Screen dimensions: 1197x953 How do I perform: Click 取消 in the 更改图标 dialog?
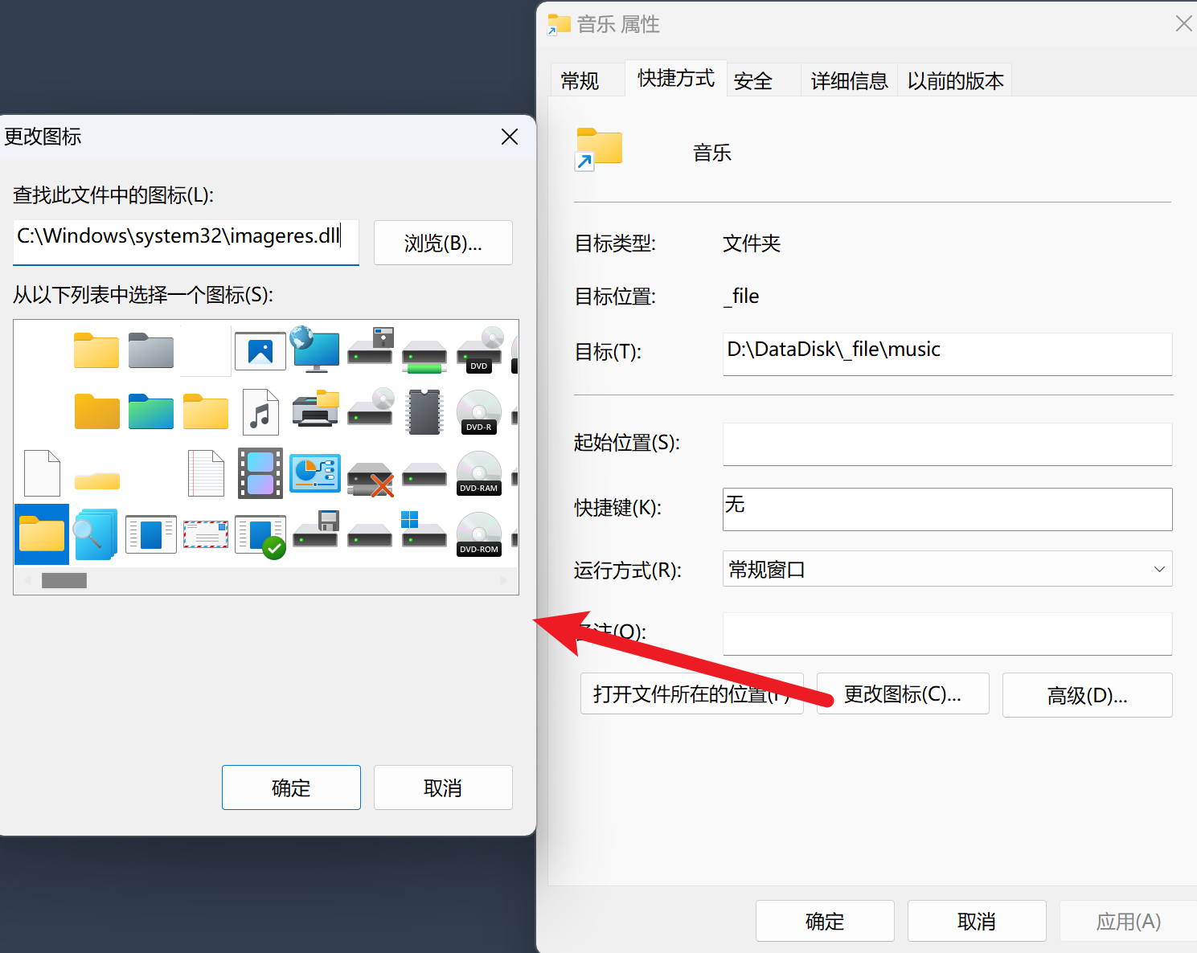pyautogui.click(x=443, y=787)
